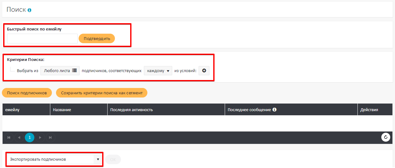Save search criteria as a segment
Image resolution: width=395 pixels, height=168 pixels.
[x=102, y=93]
